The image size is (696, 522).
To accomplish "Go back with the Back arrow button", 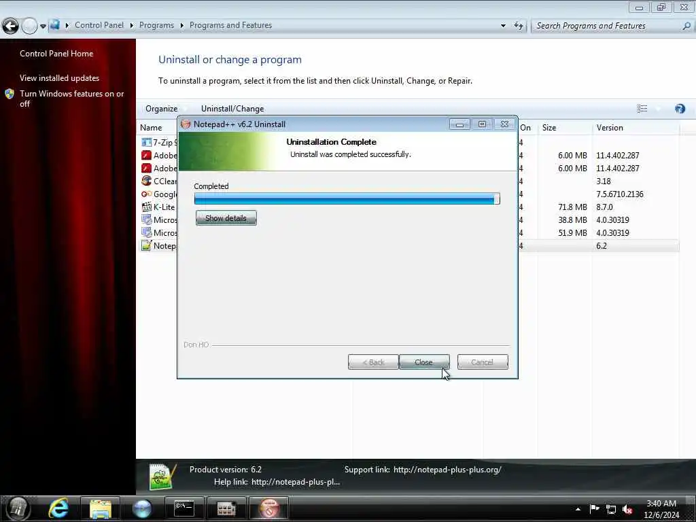I will coord(10,26).
